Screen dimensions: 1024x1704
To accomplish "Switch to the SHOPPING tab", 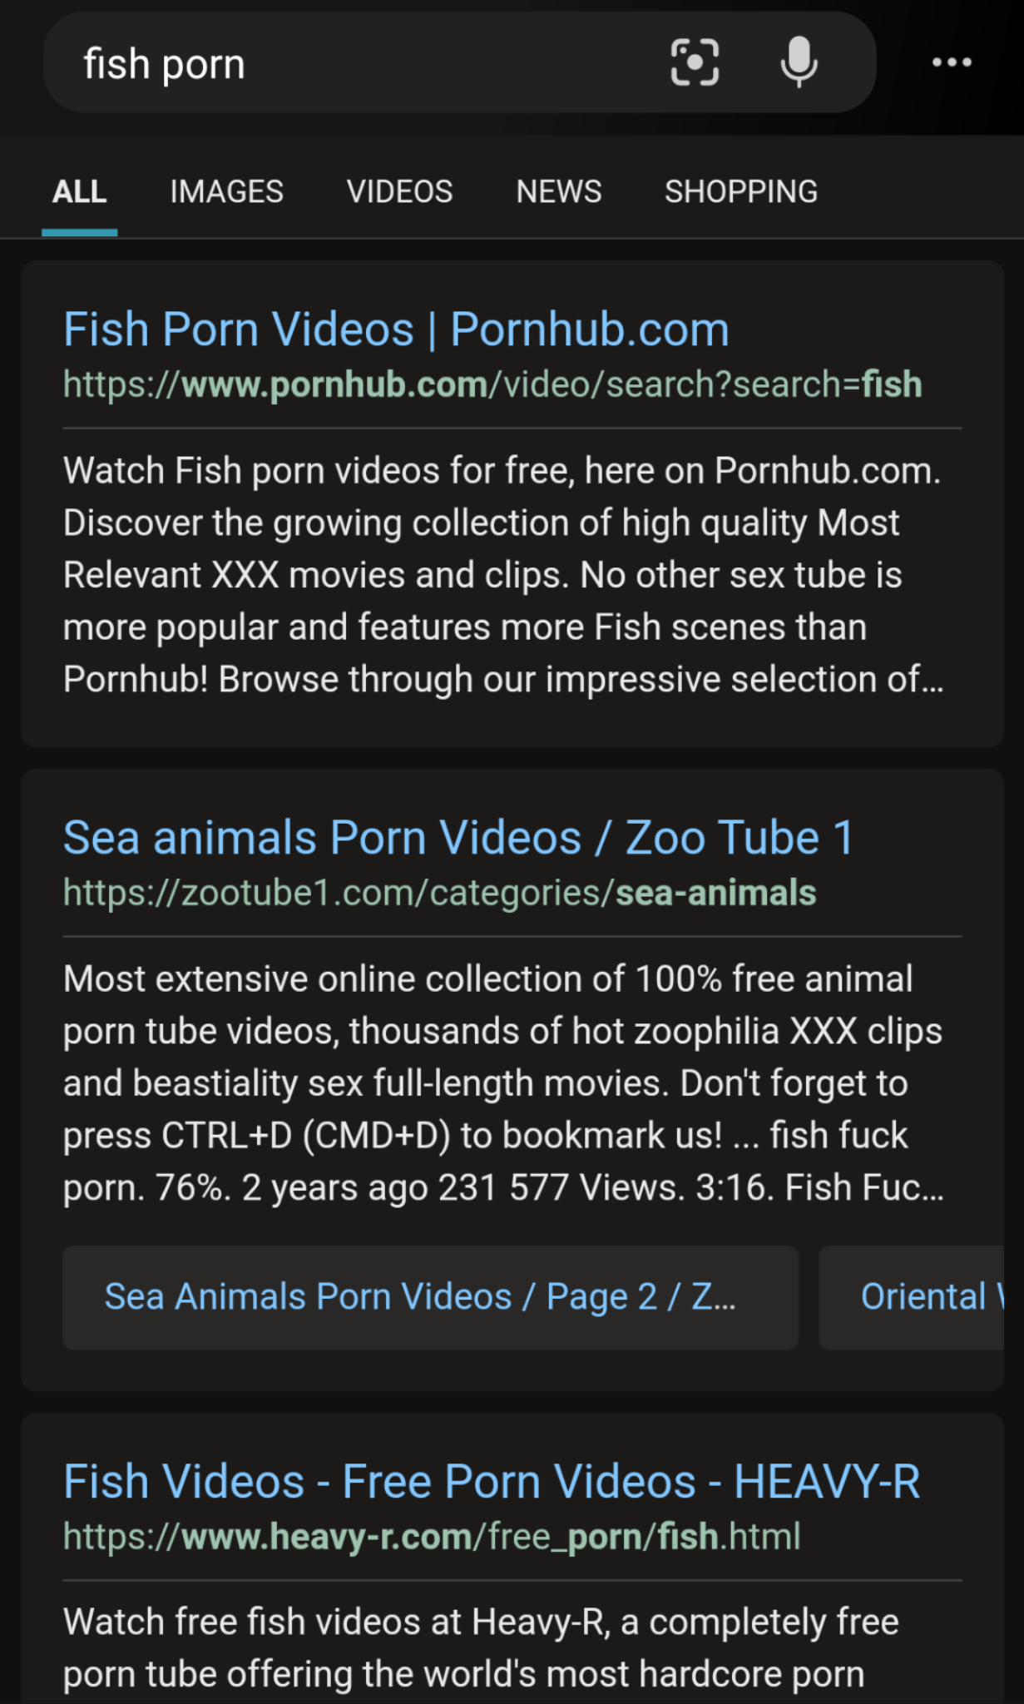I will point(741,192).
